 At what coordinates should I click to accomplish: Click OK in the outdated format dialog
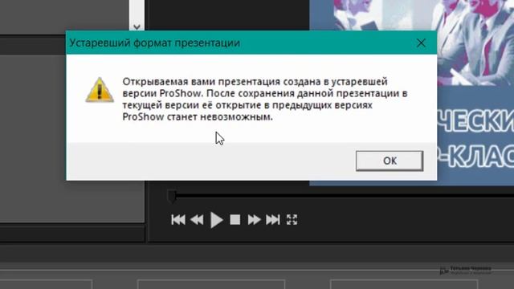[390, 161]
